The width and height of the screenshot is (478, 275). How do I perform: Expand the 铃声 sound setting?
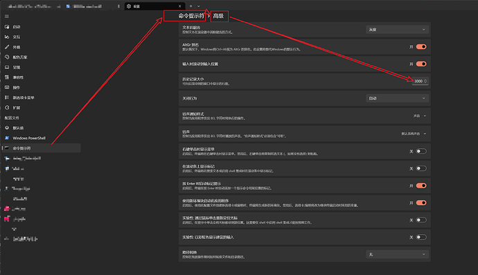pos(305,134)
